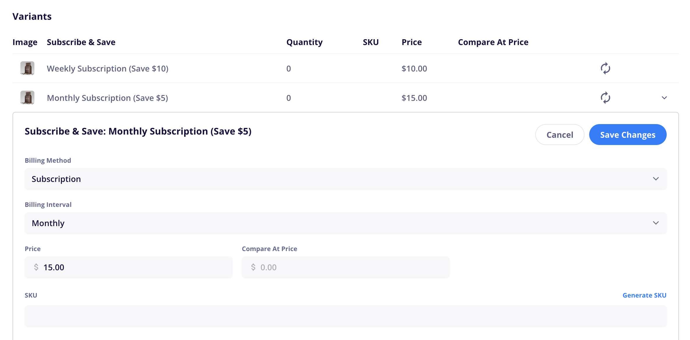This screenshot has width=690, height=340.
Task: Click into the SKU text field
Action: click(x=346, y=316)
